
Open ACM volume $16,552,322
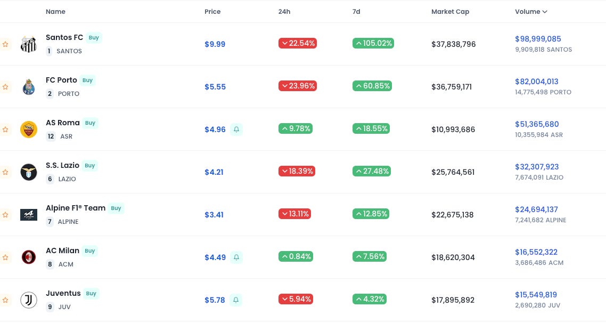(x=536, y=252)
